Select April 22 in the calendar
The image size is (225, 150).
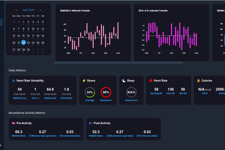click(x=23, y=43)
